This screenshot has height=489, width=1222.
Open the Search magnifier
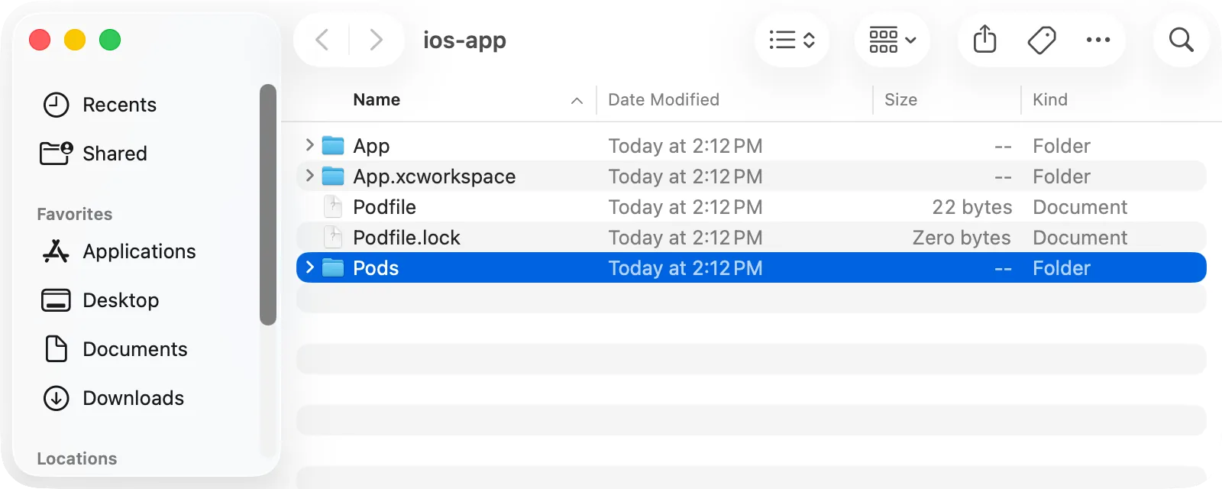[x=1182, y=40]
